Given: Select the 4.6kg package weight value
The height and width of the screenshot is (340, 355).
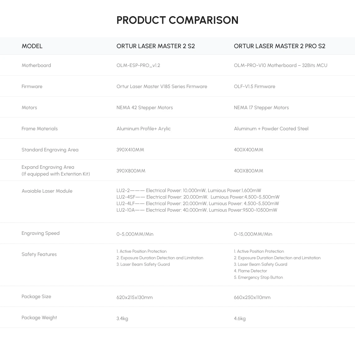Looking at the screenshot, I should (x=240, y=319).
